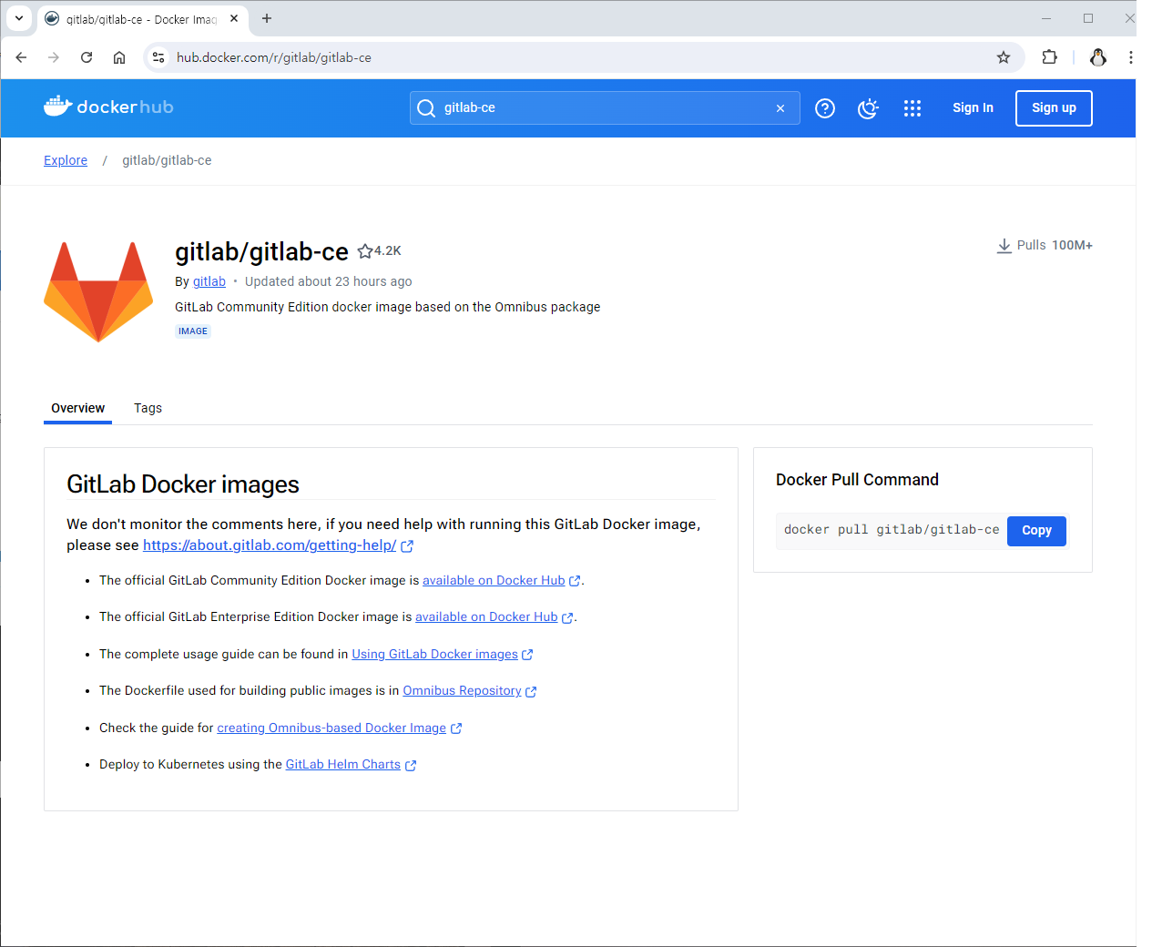Reload the page with refresh icon
This screenshot has height=947, width=1152.
pos(87,57)
